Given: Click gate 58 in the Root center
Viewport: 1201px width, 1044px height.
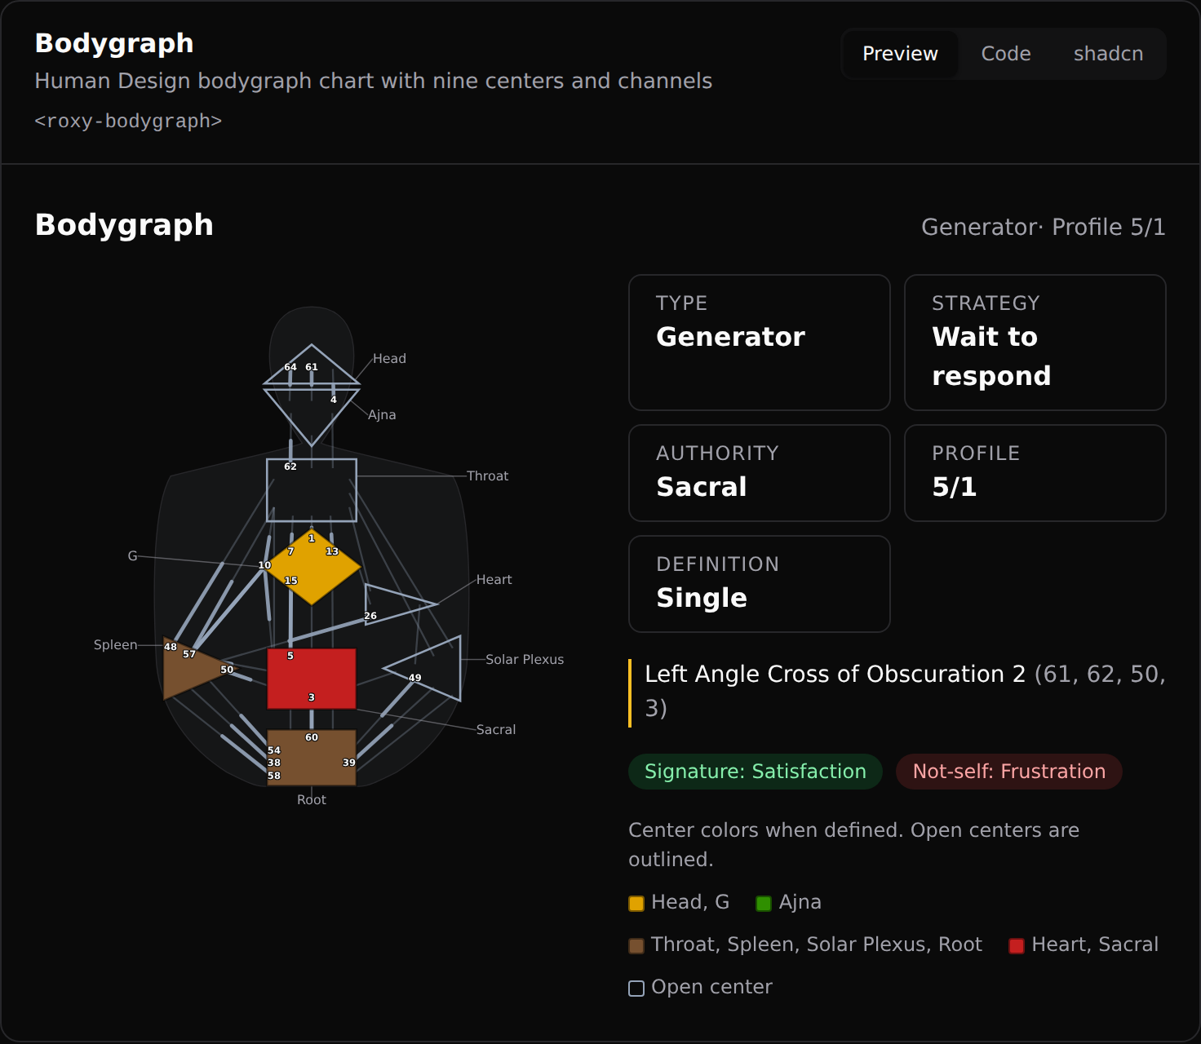Looking at the screenshot, I should (x=274, y=776).
